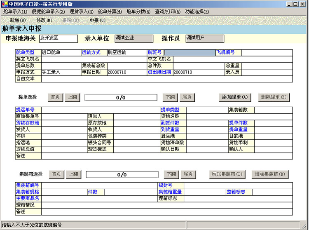Image resolution: width=309 pixels, height=230 pixels.
Task: Click the 申报地海关 text field
Action: (x=58, y=38)
